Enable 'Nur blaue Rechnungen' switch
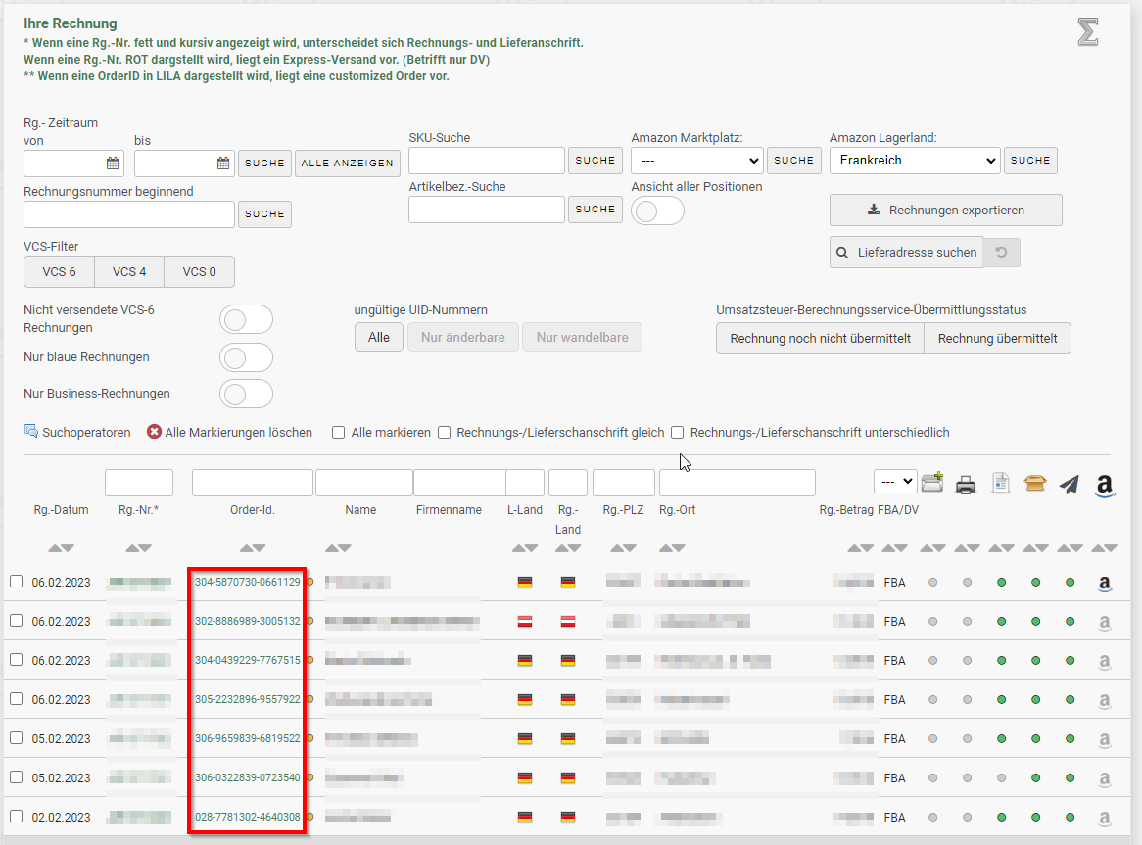The height and width of the screenshot is (845, 1142). pyautogui.click(x=246, y=357)
